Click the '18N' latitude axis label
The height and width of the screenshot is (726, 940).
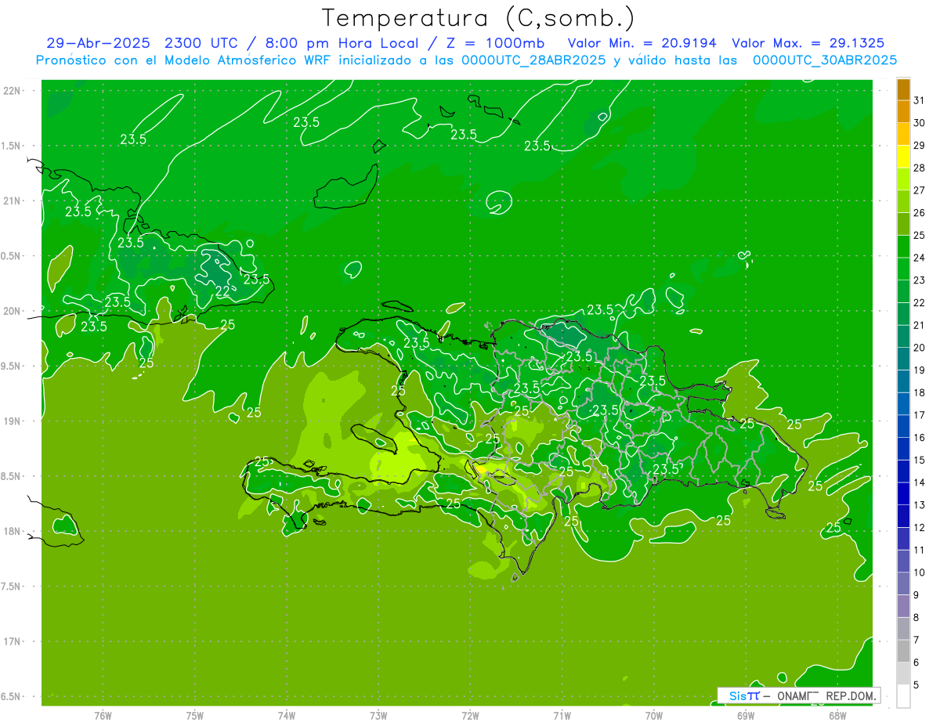point(12,531)
